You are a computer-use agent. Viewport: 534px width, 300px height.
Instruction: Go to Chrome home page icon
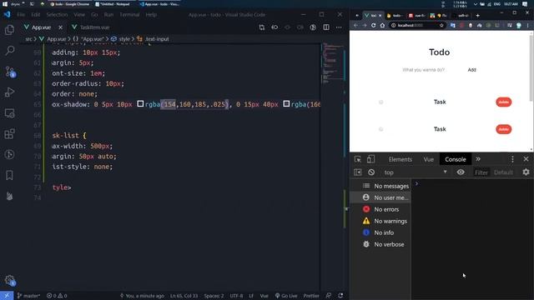pos(382,26)
